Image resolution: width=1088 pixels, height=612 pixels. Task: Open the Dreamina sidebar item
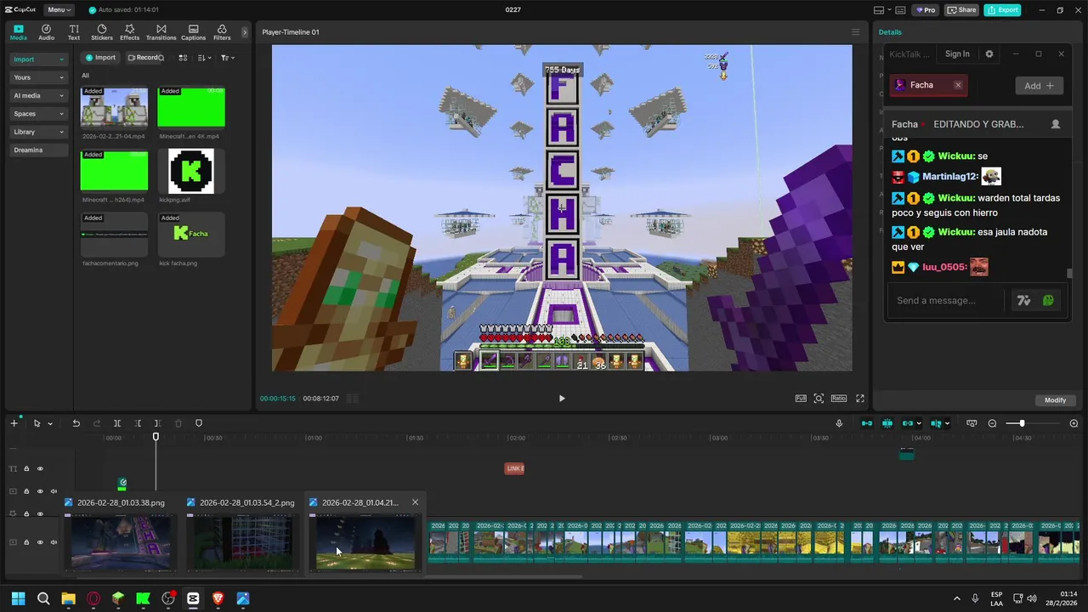(38, 150)
